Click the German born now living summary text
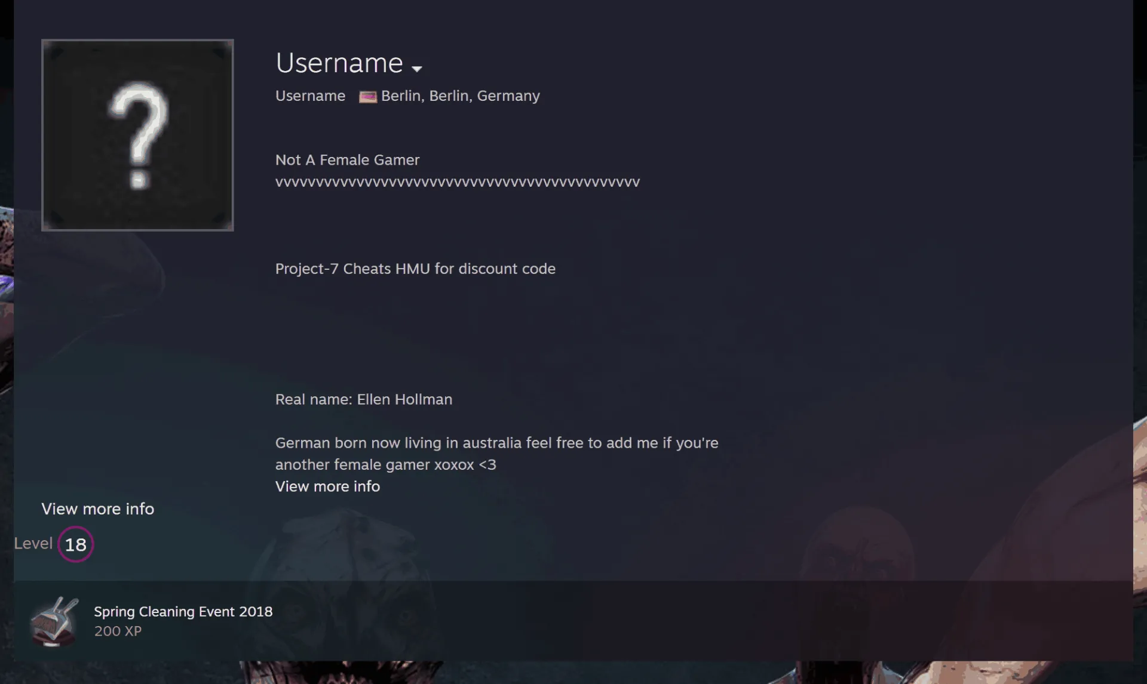Screen dimensions: 1147x684 496,454
